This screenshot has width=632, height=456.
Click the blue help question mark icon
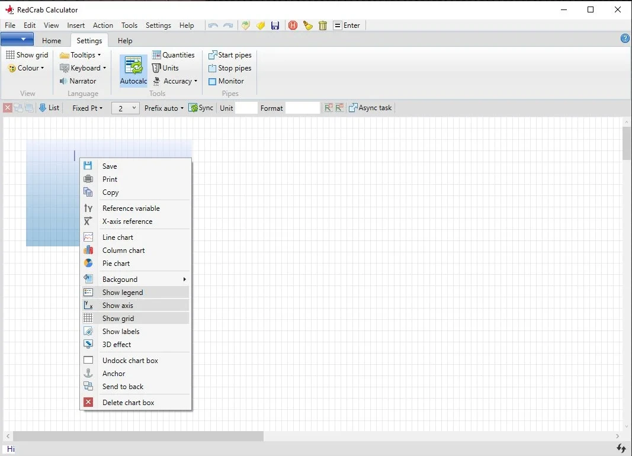pos(625,38)
